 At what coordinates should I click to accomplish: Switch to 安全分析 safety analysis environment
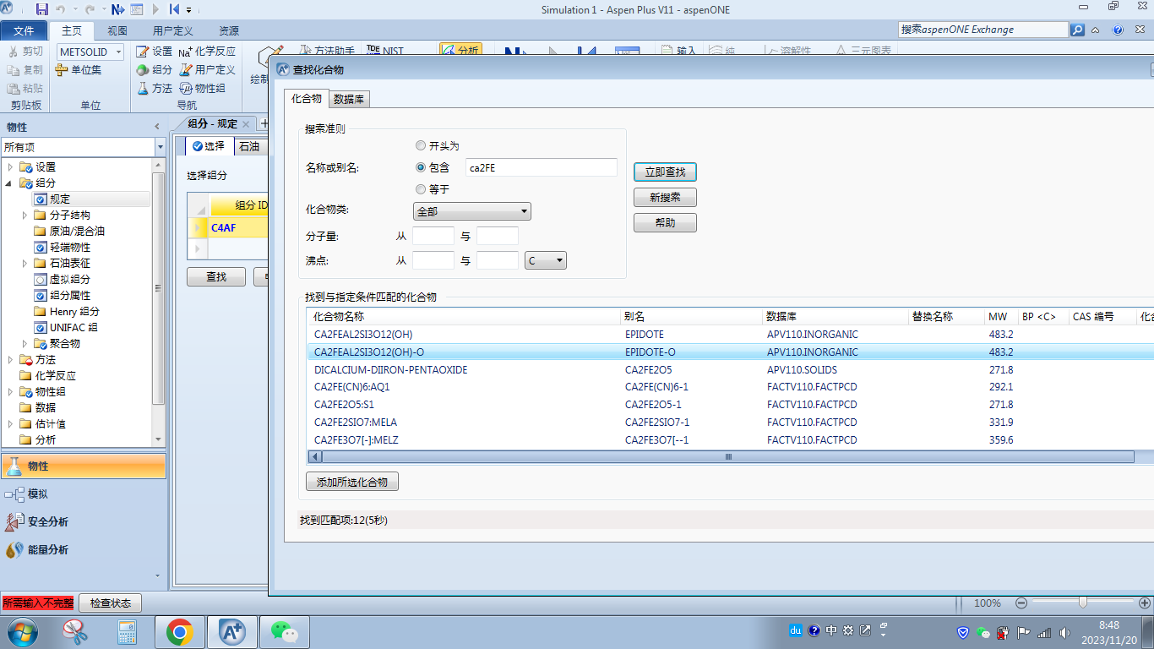click(x=84, y=521)
